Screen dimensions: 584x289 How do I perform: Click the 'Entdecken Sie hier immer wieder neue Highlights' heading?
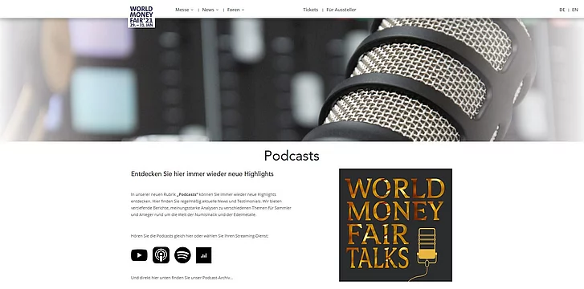coord(202,174)
